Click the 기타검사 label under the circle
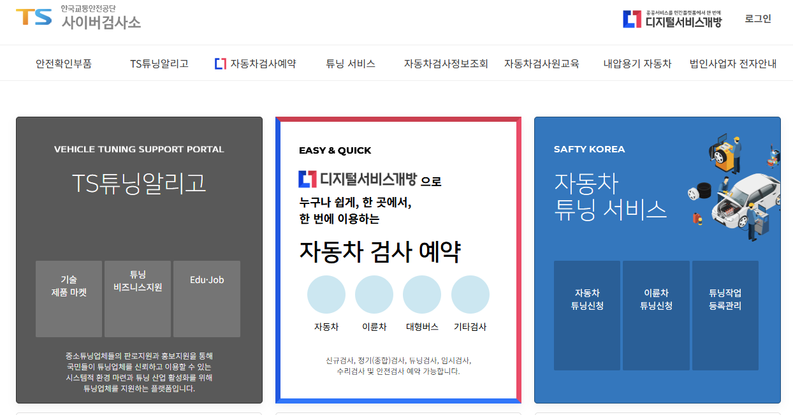 pyautogui.click(x=470, y=327)
